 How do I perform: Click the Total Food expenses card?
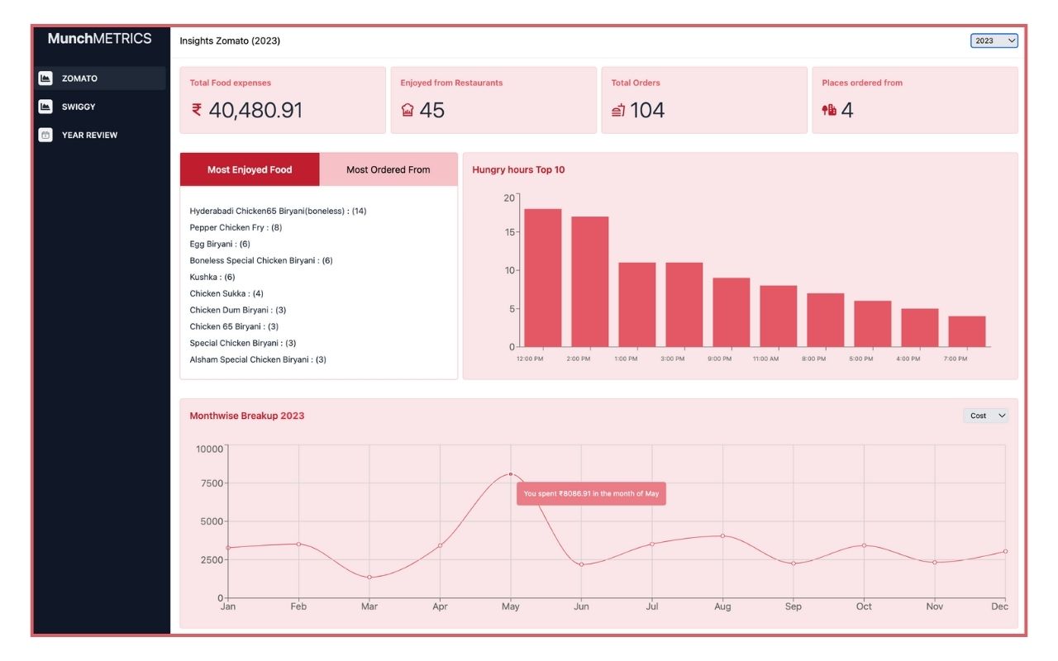click(283, 100)
